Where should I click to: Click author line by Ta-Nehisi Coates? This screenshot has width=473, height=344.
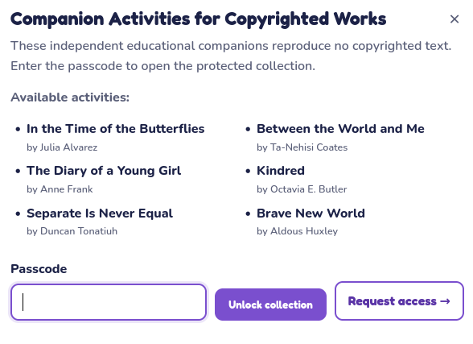pyautogui.click(x=302, y=147)
